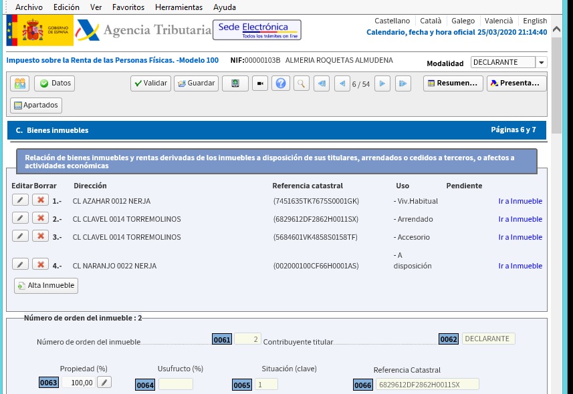
Task: Open the Favoritos menu
Action: [x=127, y=7]
